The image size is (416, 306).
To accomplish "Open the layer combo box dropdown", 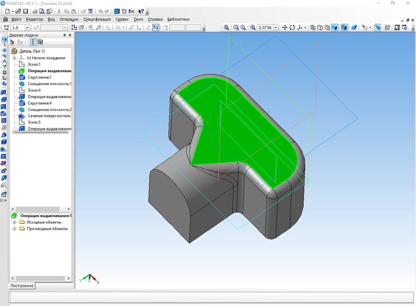I will coord(65,27).
